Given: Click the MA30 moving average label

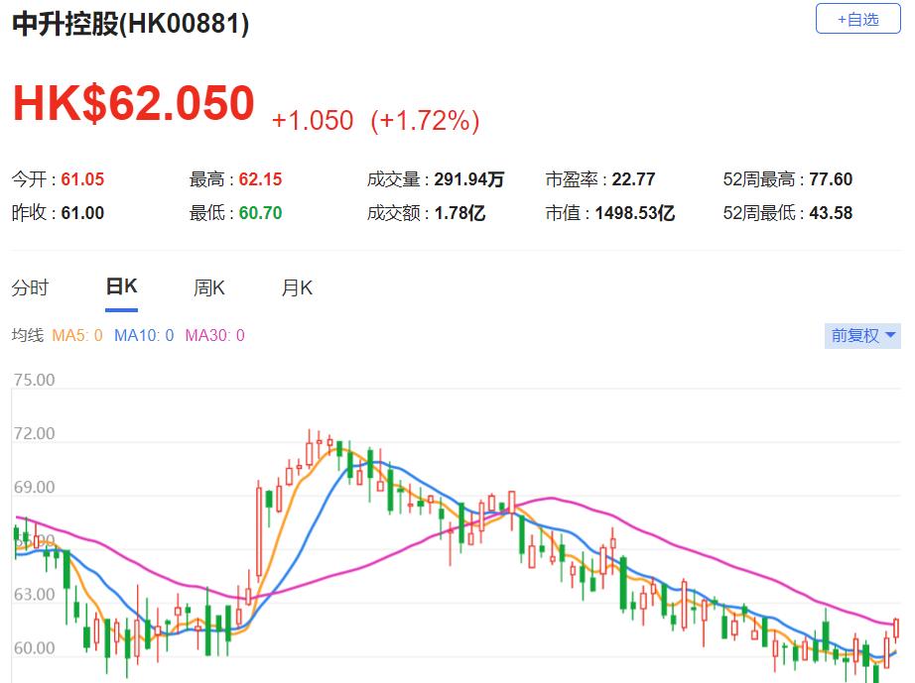Looking at the screenshot, I should tap(214, 335).
